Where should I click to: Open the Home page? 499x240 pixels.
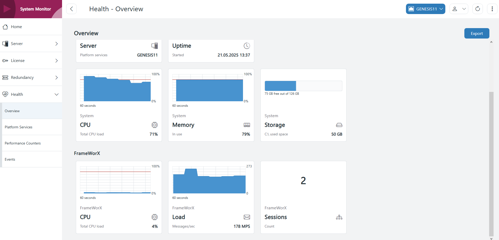(31, 27)
